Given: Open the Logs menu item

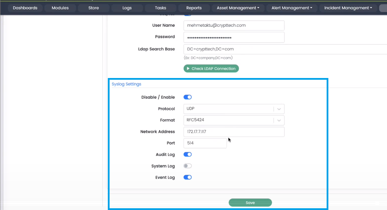Looking at the screenshot, I should coord(127,8).
